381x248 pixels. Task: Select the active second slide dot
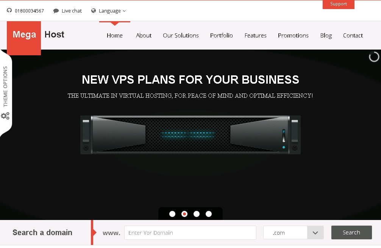[184, 214]
